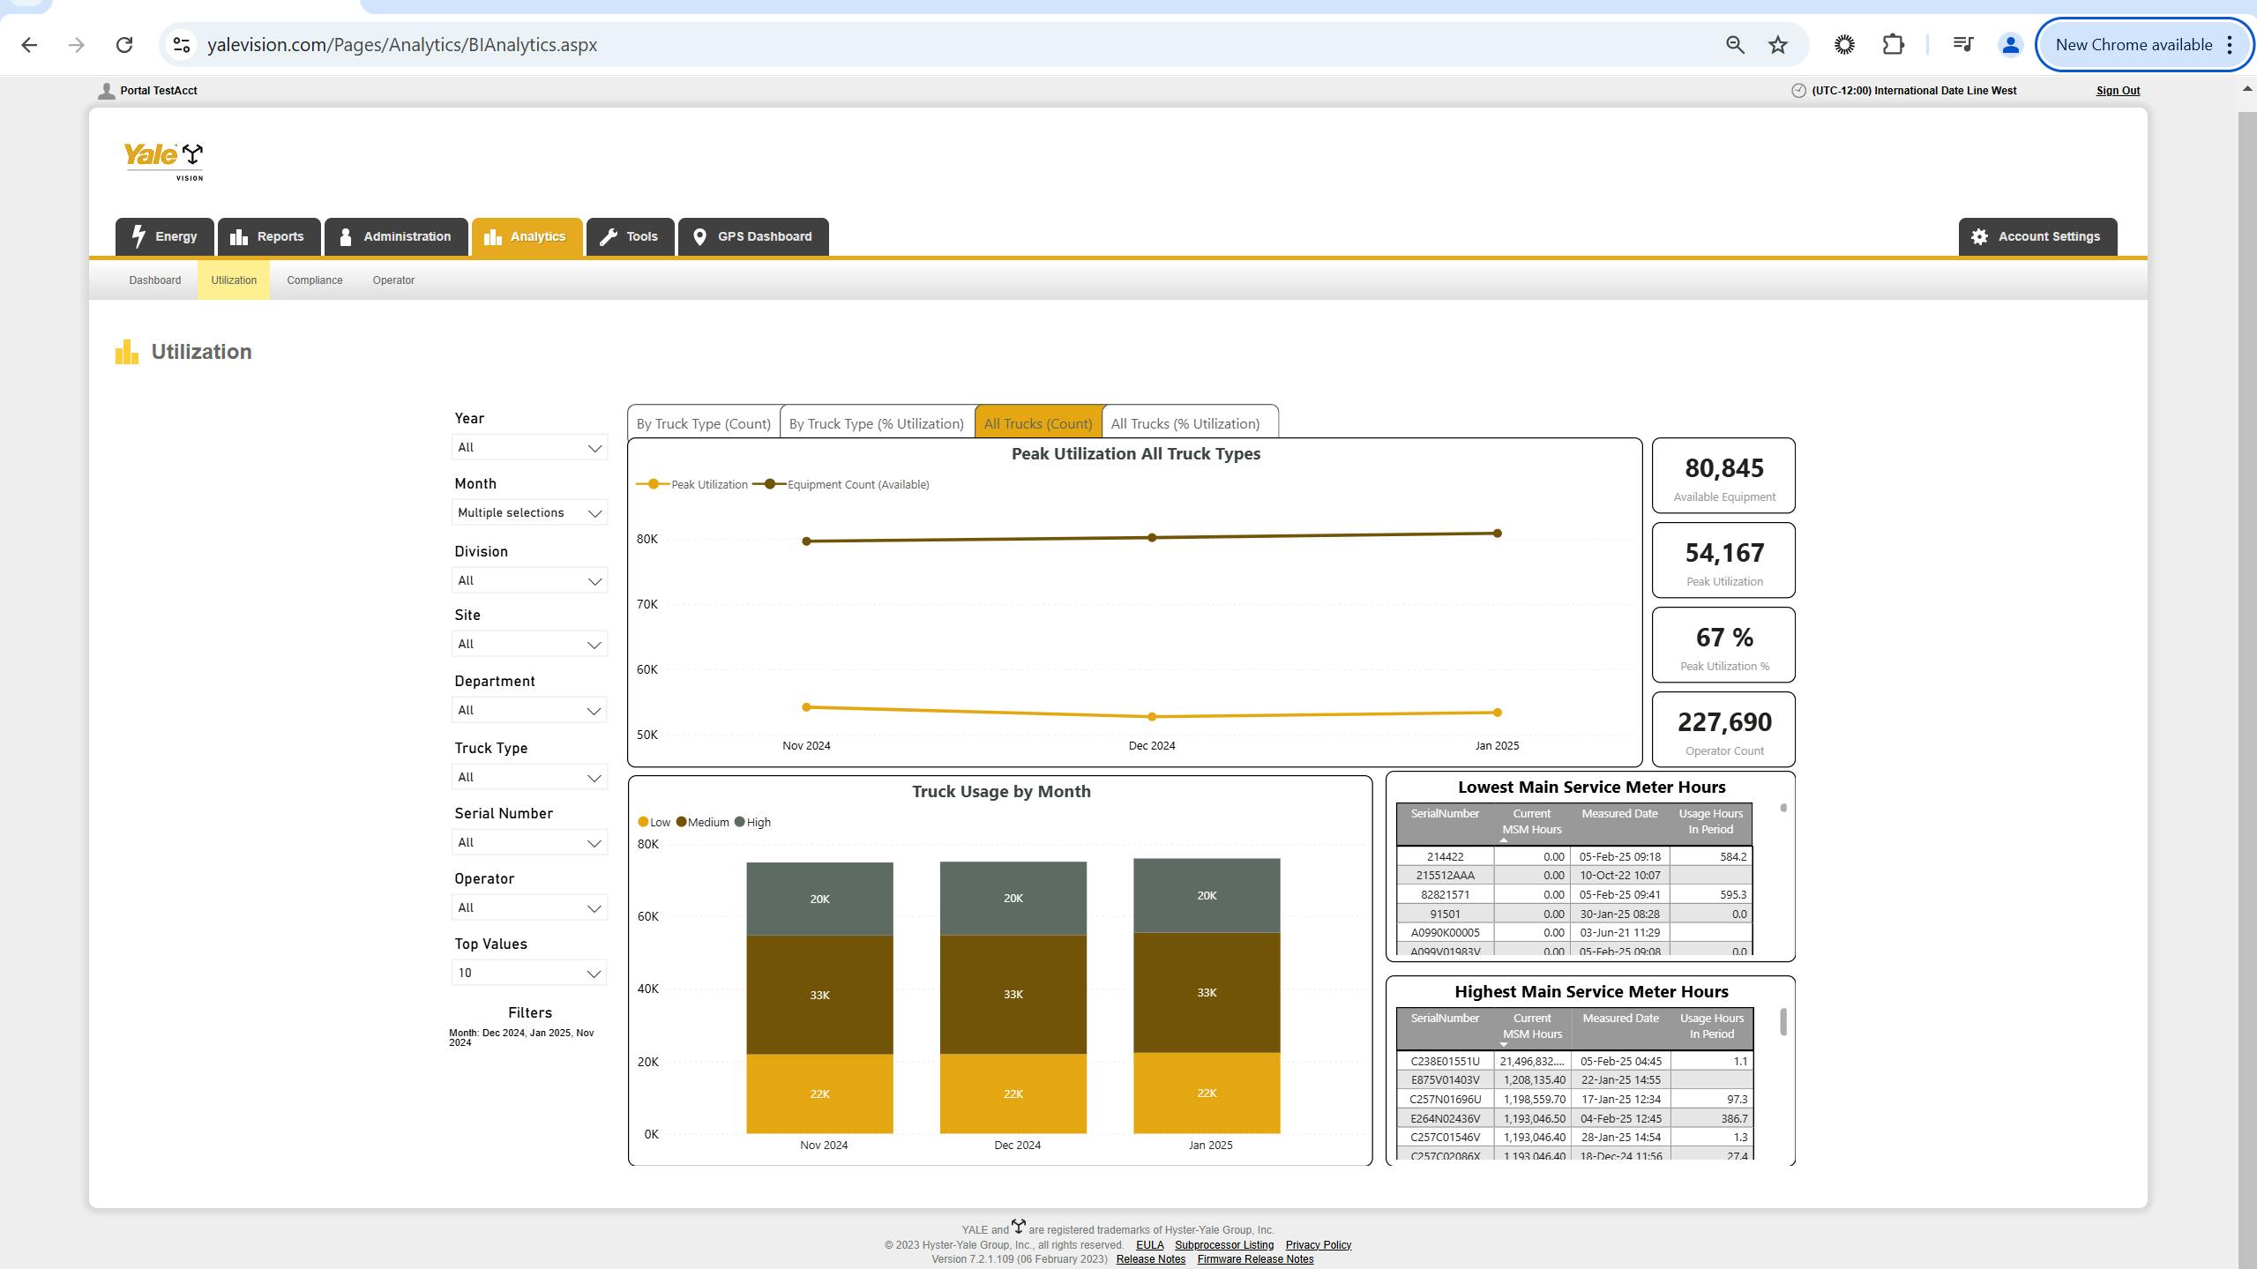Screen dimensions: 2257x1269
Task: Click the browser back arrow
Action: 29,45
